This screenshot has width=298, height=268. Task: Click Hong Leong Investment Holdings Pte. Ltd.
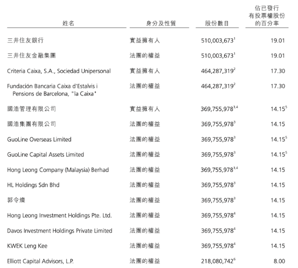coord(59,216)
